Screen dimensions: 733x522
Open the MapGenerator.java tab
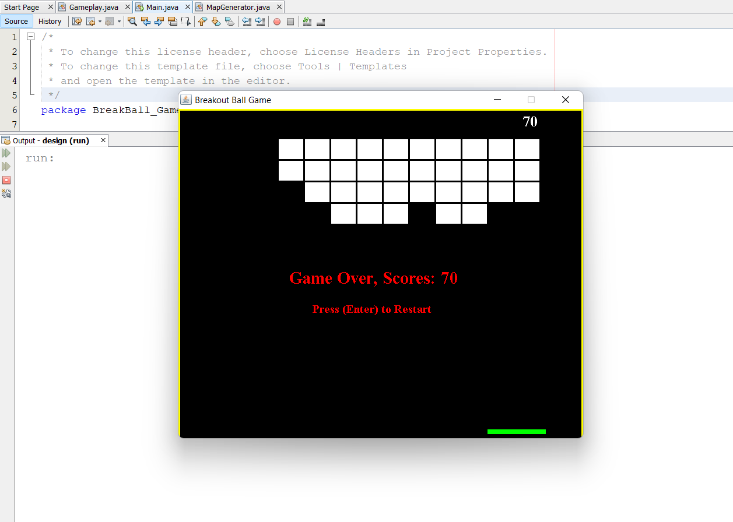[238, 7]
